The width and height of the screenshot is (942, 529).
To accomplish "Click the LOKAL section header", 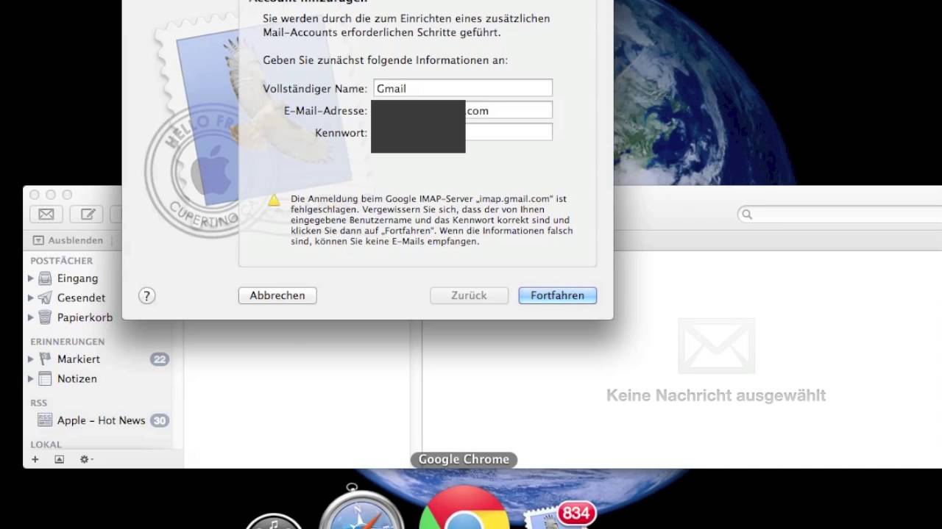I will [46, 445].
